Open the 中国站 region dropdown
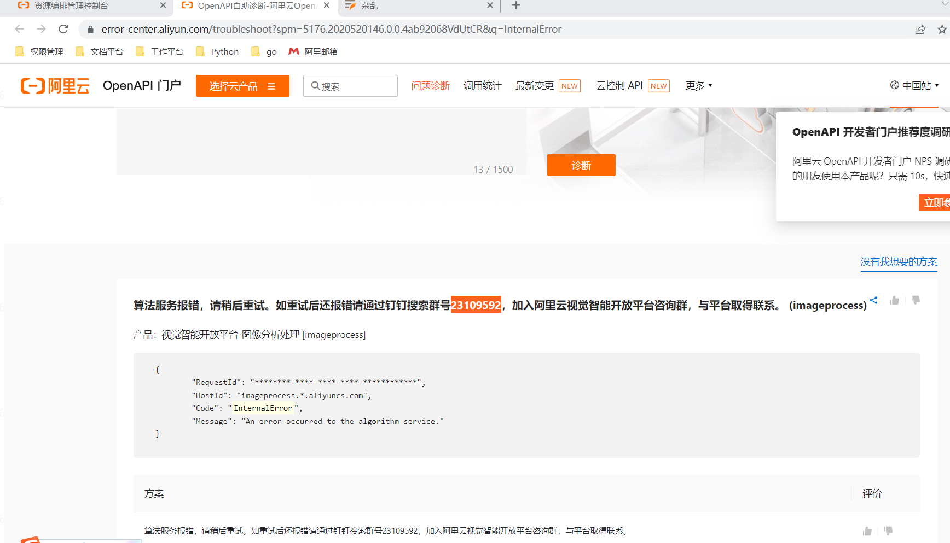The image size is (950, 543). pos(914,86)
